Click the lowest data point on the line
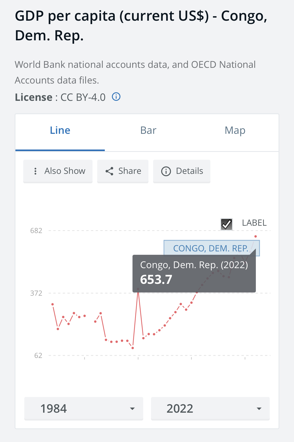The height and width of the screenshot is (442, 294). [x=133, y=348]
